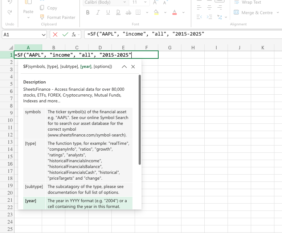The image size is (282, 233).
Task: Activate the Format Painter tool
Action: (x=58, y=17)
